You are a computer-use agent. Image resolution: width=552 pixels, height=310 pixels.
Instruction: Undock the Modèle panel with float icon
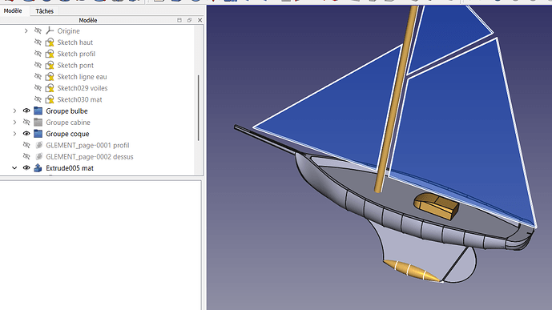point(189,20)
